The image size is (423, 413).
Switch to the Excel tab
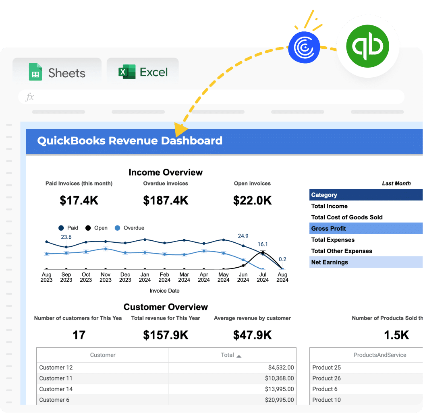point(143,70)
